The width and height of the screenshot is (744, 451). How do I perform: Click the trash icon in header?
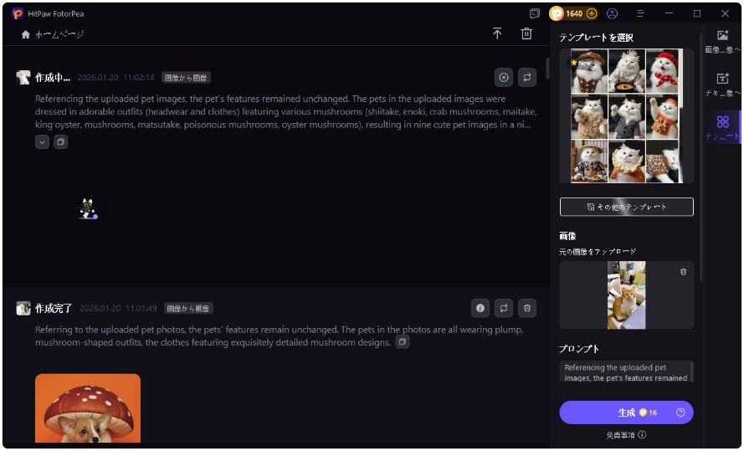click(526, 33)
